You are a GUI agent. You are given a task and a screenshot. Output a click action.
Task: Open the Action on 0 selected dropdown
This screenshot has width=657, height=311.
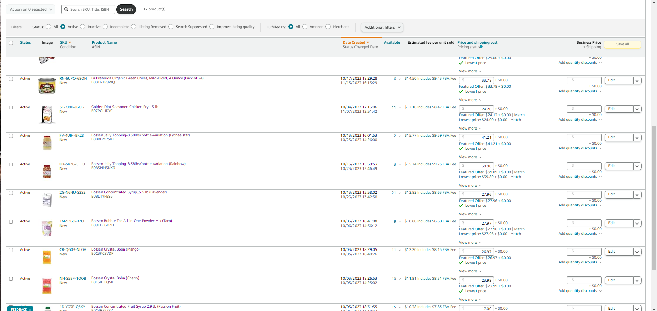pyautogui.click(x=31, y=9)
